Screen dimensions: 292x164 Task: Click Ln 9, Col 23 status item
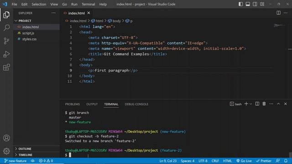(168, 161)
